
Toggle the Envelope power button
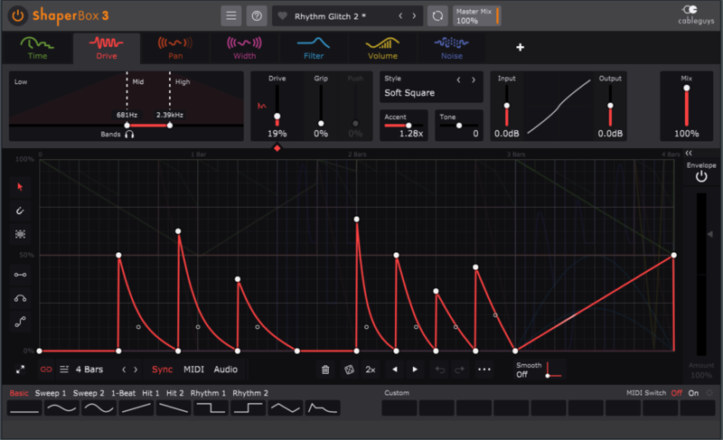pos(701,177)
